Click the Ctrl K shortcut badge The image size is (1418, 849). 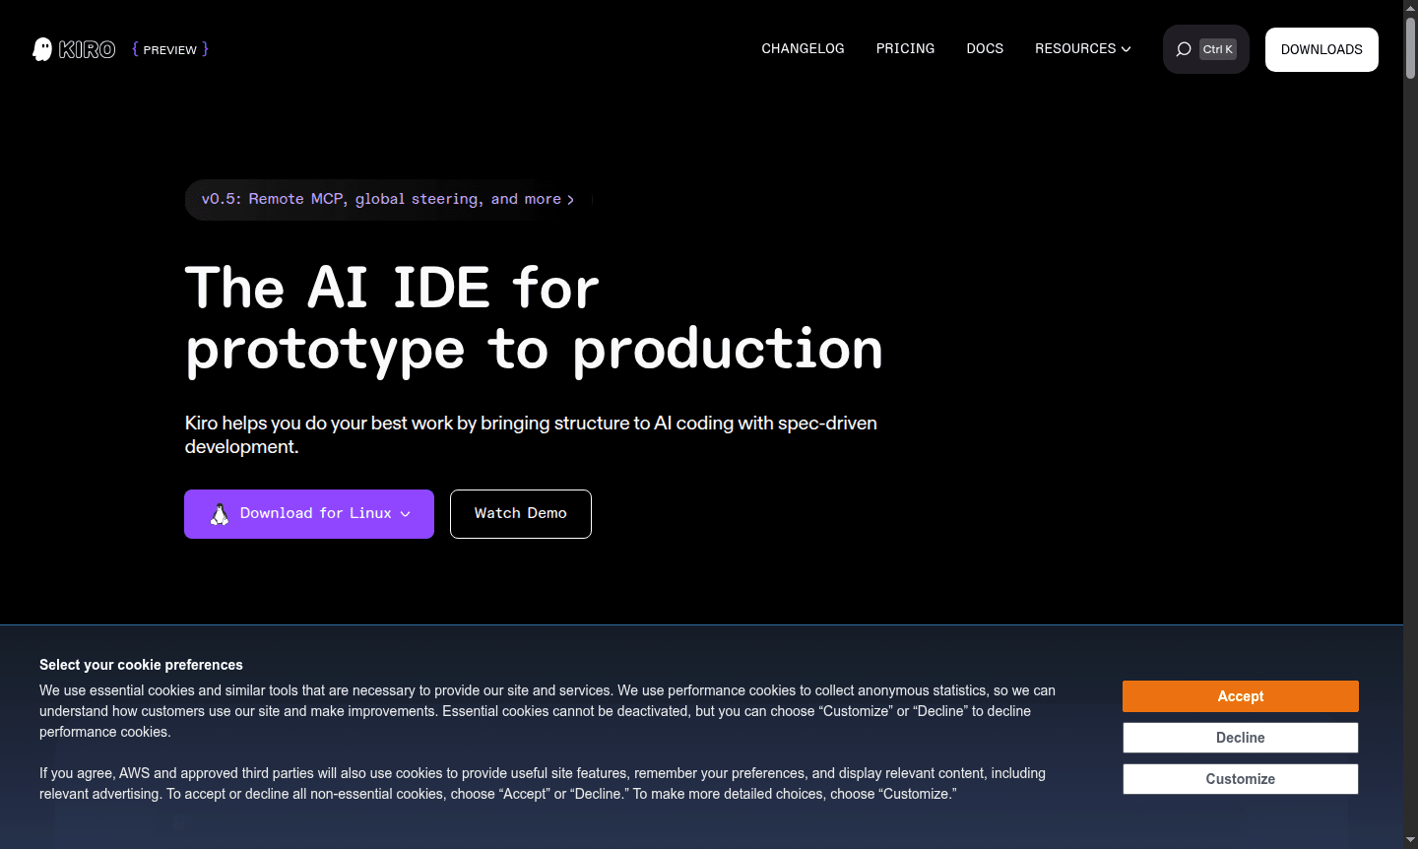point(1217,48)
